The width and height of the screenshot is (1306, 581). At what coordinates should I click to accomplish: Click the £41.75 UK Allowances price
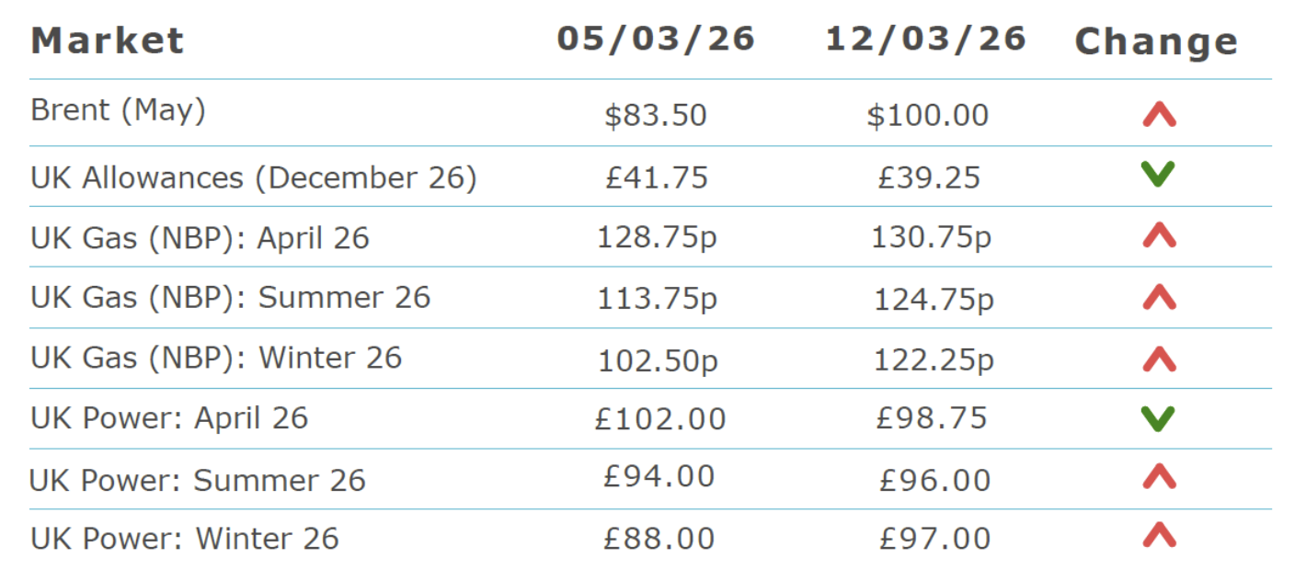point(657,177)
